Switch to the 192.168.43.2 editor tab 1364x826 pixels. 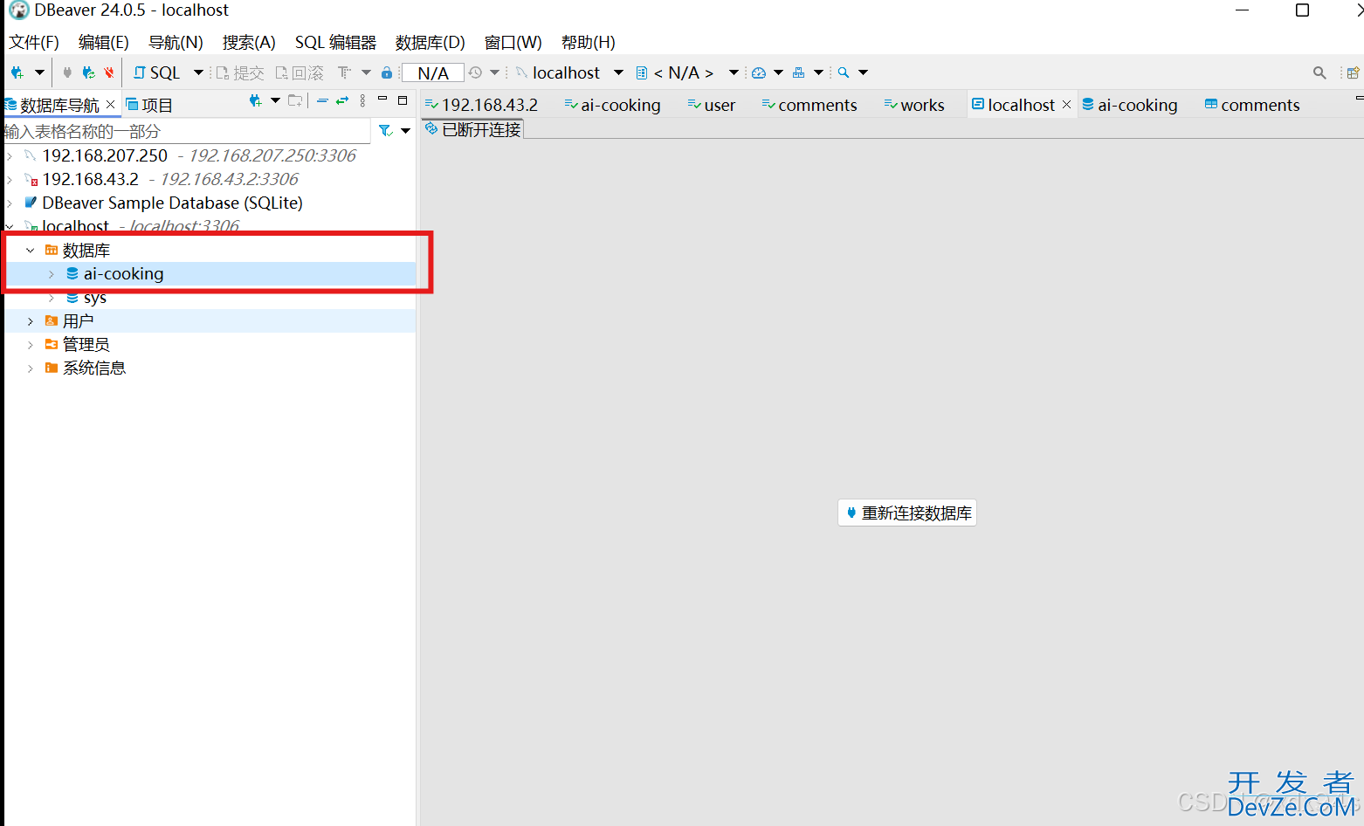pos(481,105)
